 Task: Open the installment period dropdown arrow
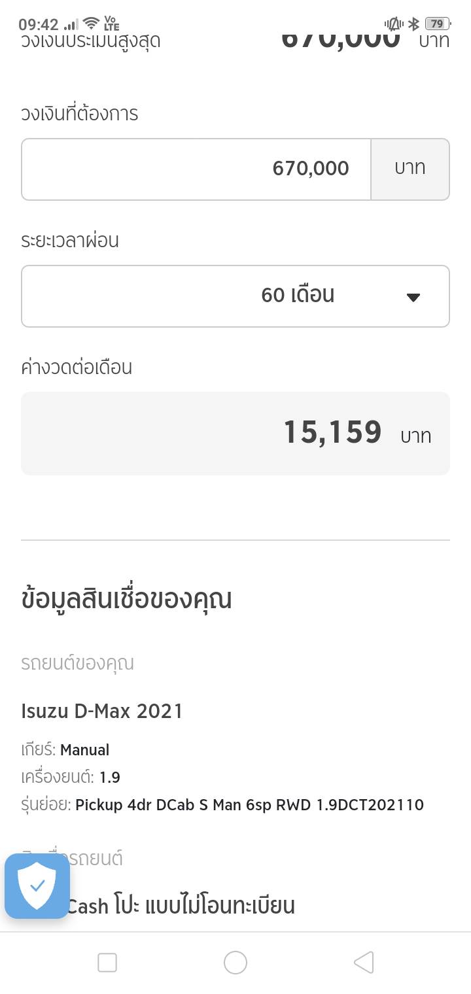click(x=413, y=297)
